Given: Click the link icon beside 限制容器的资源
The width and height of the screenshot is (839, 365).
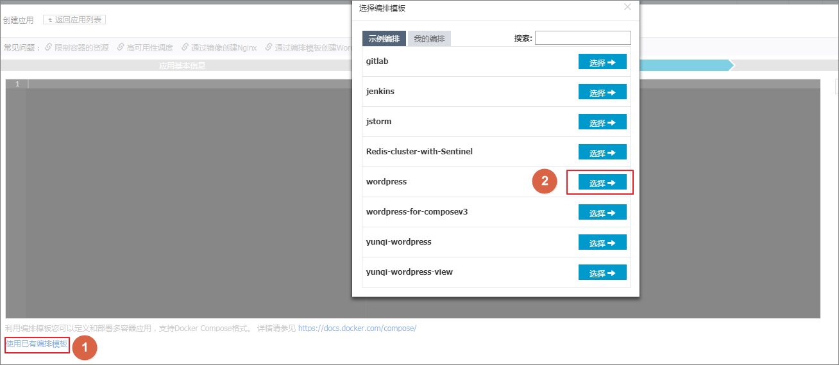Looking at the screenshot, I should [x=48, y=47].
